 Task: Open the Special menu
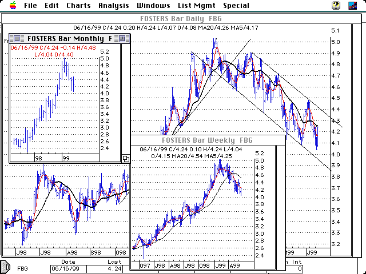click(x=236, y=5)
